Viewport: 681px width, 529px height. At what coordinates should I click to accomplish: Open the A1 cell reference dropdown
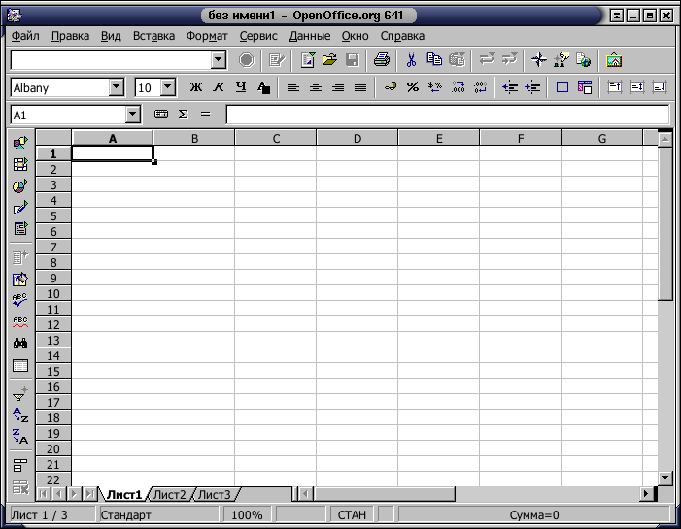click(133, 115)
